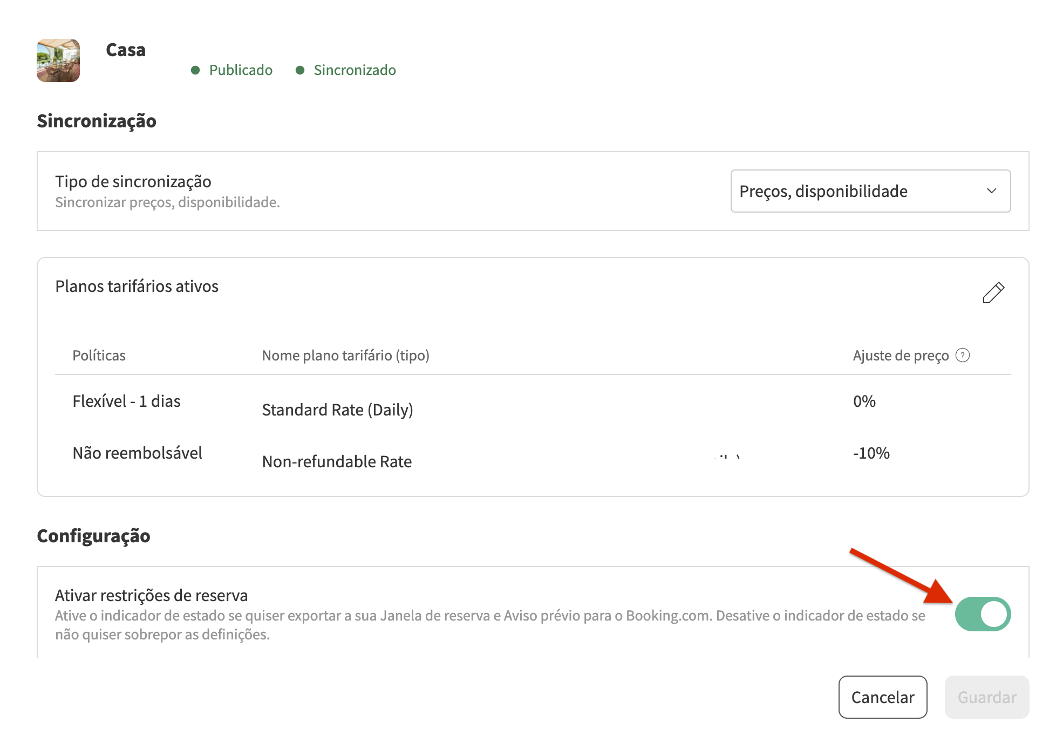Toggle the booking restrictions switch off
The width and height of the screenshot is (1063, 736).
983,614
